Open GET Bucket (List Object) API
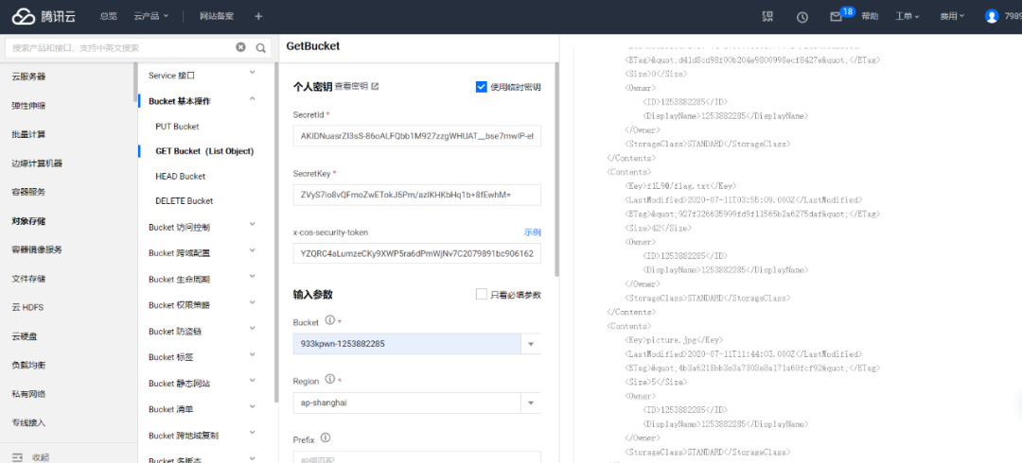The image size is (1022, 463). (x=204, y=151)
